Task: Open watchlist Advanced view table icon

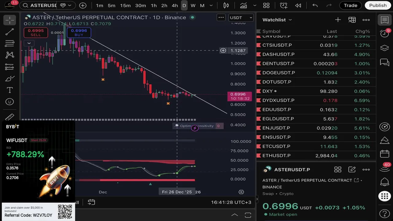Action: click(352, 20)
